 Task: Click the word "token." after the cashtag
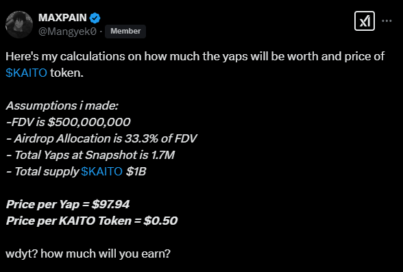[67, 73]
